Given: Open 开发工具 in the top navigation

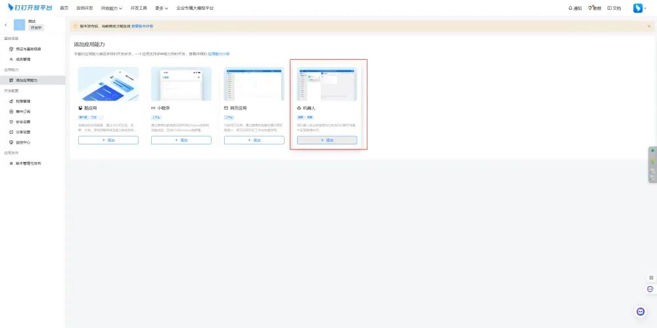Looking at the screenshot, I should pyautogui.click(x=139, y=8).
